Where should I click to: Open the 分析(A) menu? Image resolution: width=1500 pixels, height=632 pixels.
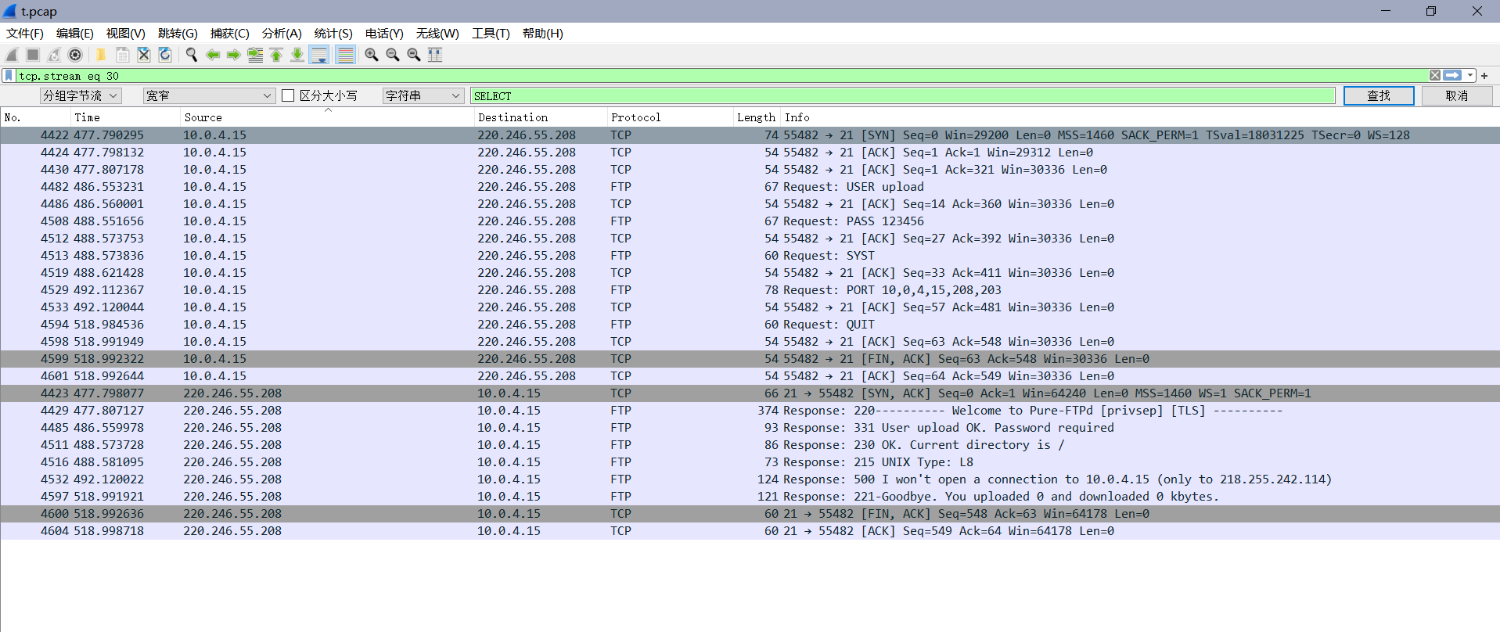click(x=282, y=34)
